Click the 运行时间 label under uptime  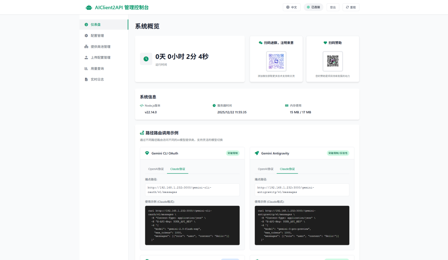[161, 65]
